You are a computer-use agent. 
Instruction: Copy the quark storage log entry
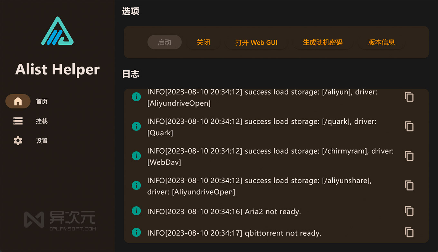[409, 126]
